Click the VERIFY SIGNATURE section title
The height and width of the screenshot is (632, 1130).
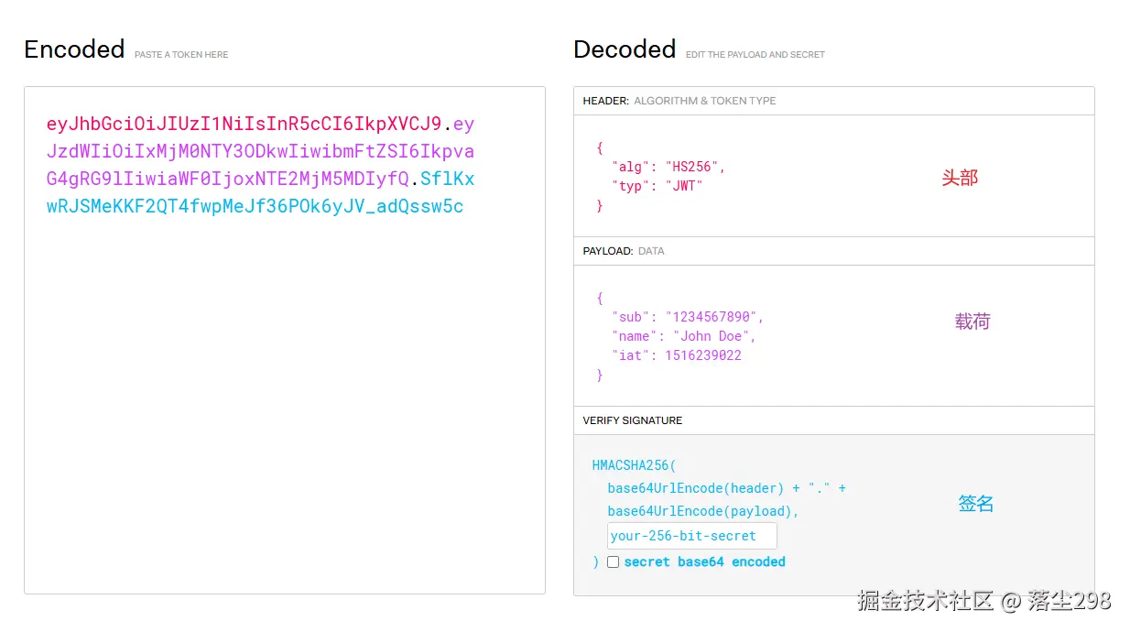point(632,420)
